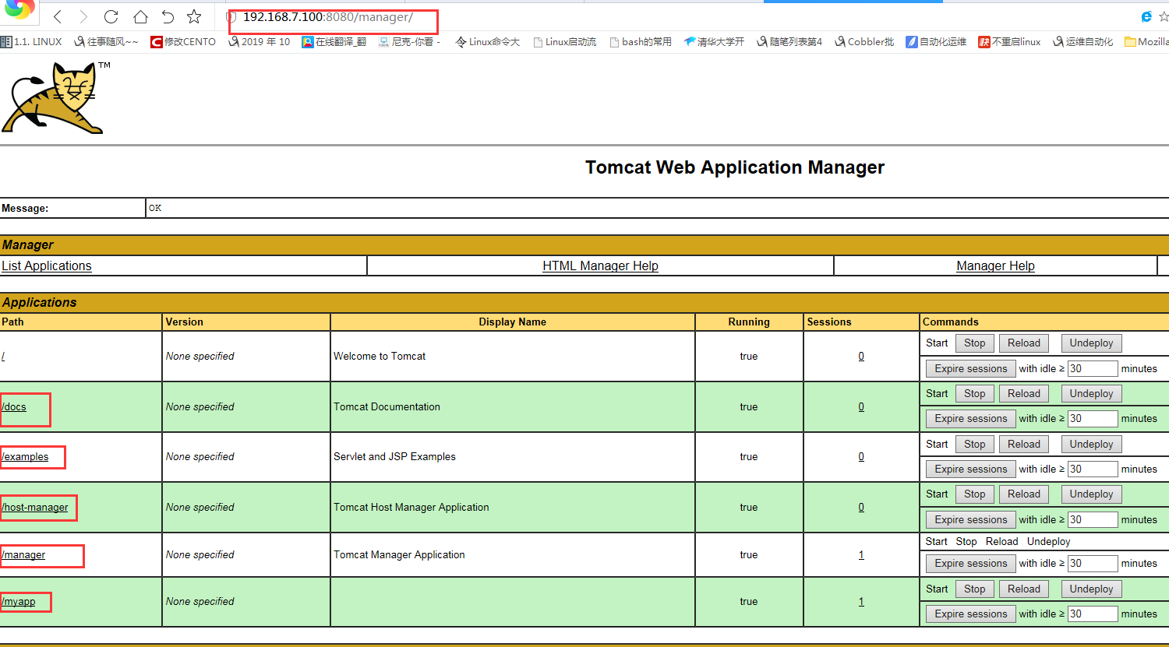Open sessions count link for /myapp

pos(861,601)
